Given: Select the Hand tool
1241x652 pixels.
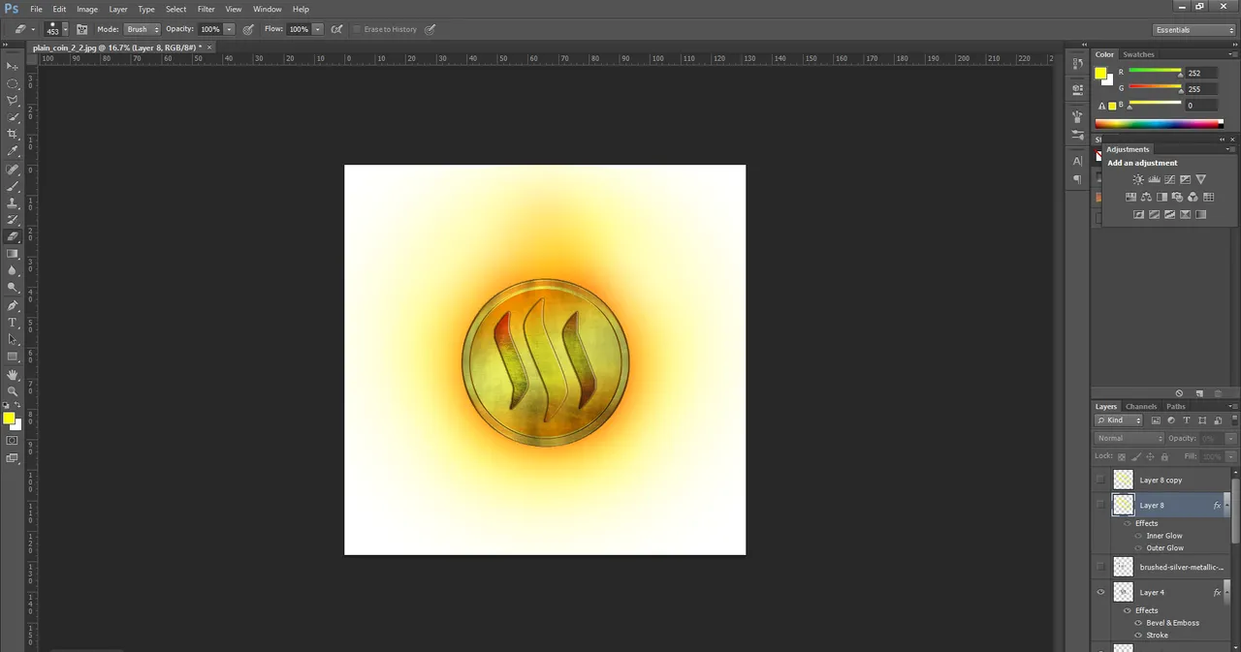Looking at the screenshot, I should [13, 375].
